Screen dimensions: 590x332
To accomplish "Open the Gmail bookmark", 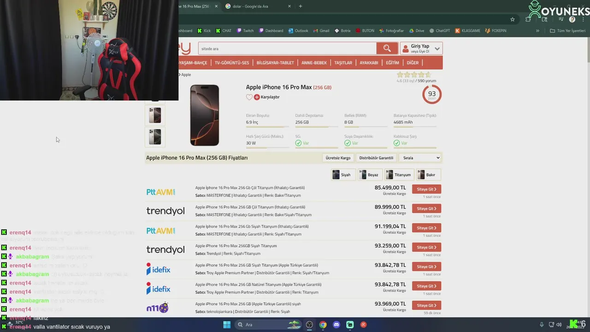I will [321, 31].
